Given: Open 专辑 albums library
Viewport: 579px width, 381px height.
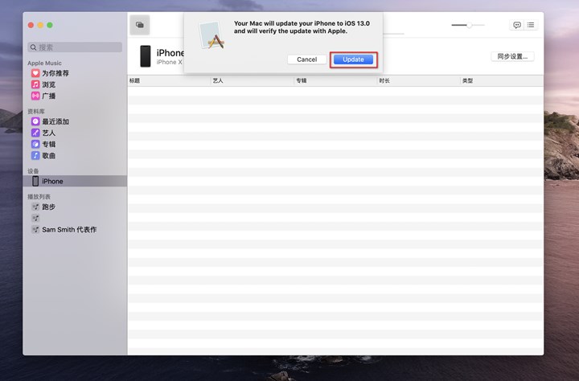Looking at the screenshot, I should [49, 145].
